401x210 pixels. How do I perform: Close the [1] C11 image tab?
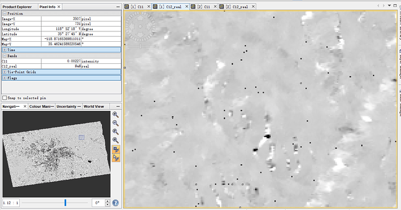click(149, 6)
